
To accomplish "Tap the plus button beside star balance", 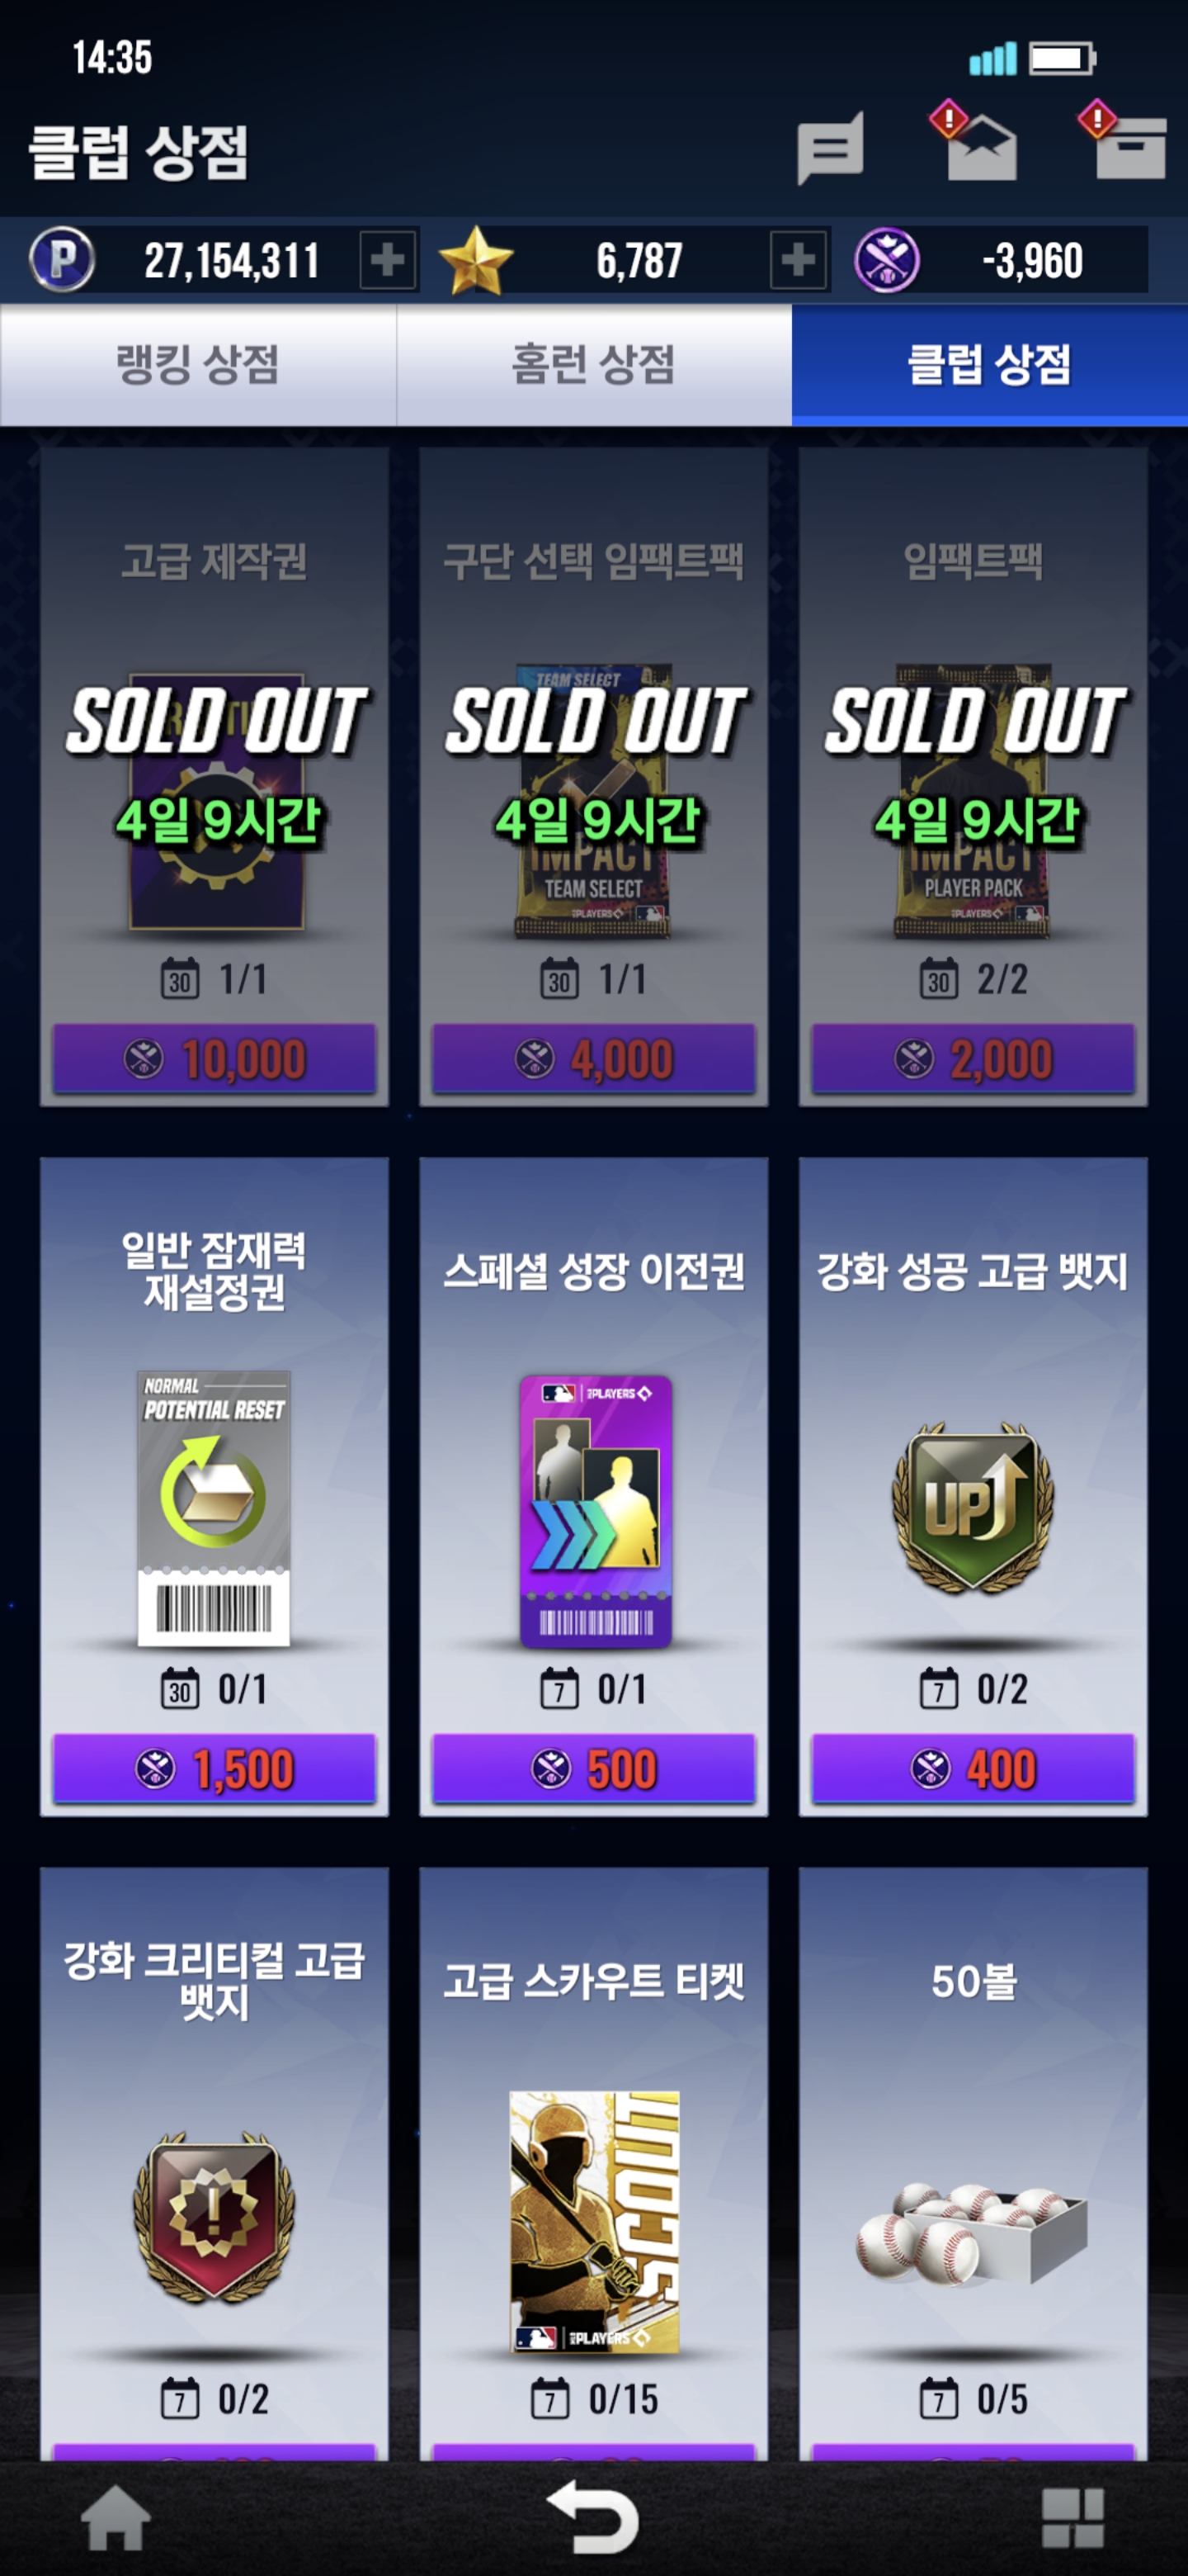I will tap(799, 260).
